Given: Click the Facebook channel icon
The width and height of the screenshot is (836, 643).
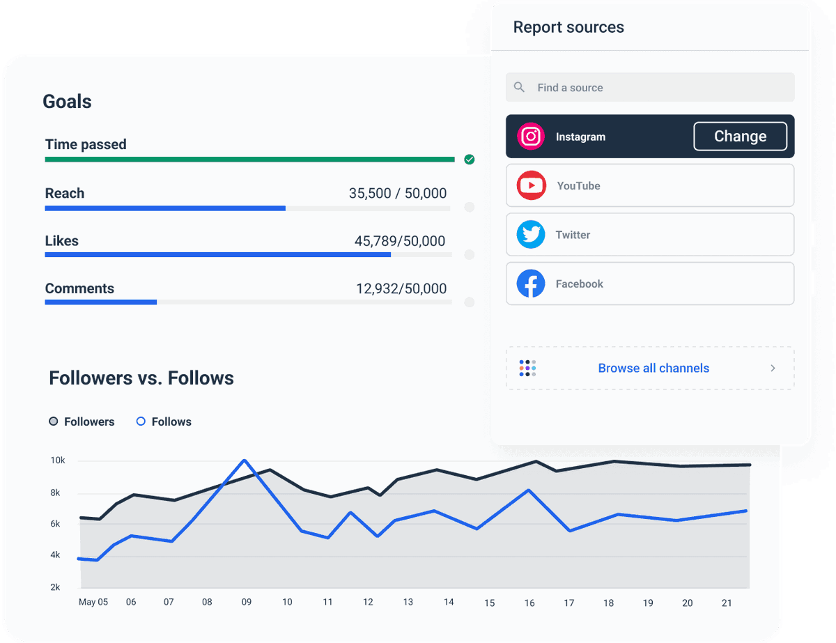Looking at the screenshot, I should 531,284.
